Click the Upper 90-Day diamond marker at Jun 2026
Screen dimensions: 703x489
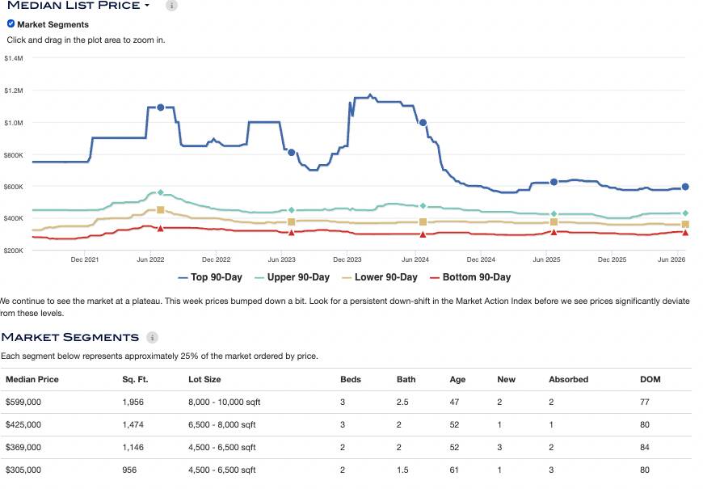(x=685, y=213)
